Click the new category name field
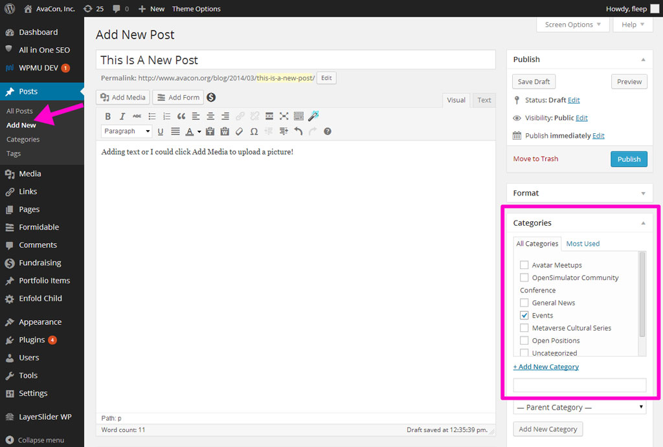663x447 pixels. pyautogui.click(x=579, y=386)
